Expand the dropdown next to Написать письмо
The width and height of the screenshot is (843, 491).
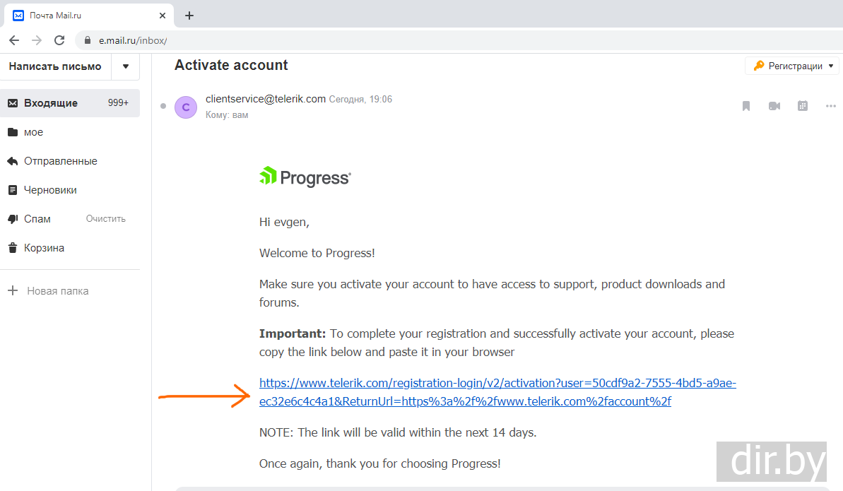click(x=126, y=66)
